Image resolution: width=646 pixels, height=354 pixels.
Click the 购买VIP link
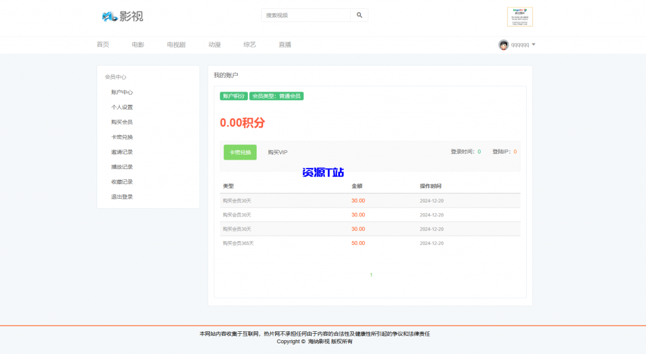pos(278,152)
